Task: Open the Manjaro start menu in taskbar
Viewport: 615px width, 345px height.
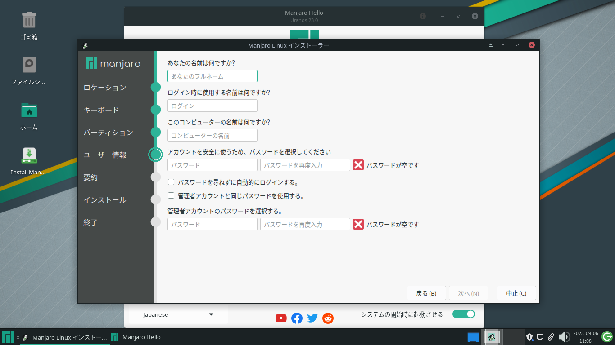Action: click(x=8, y=337)
